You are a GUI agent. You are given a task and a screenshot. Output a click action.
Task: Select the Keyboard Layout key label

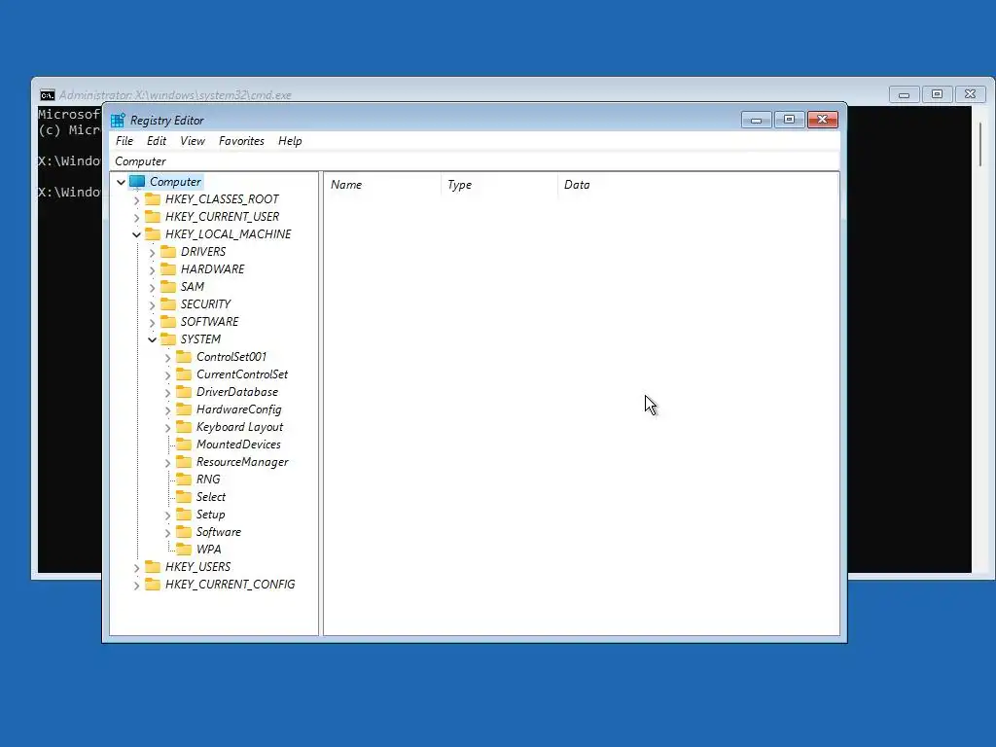[239, 427]
